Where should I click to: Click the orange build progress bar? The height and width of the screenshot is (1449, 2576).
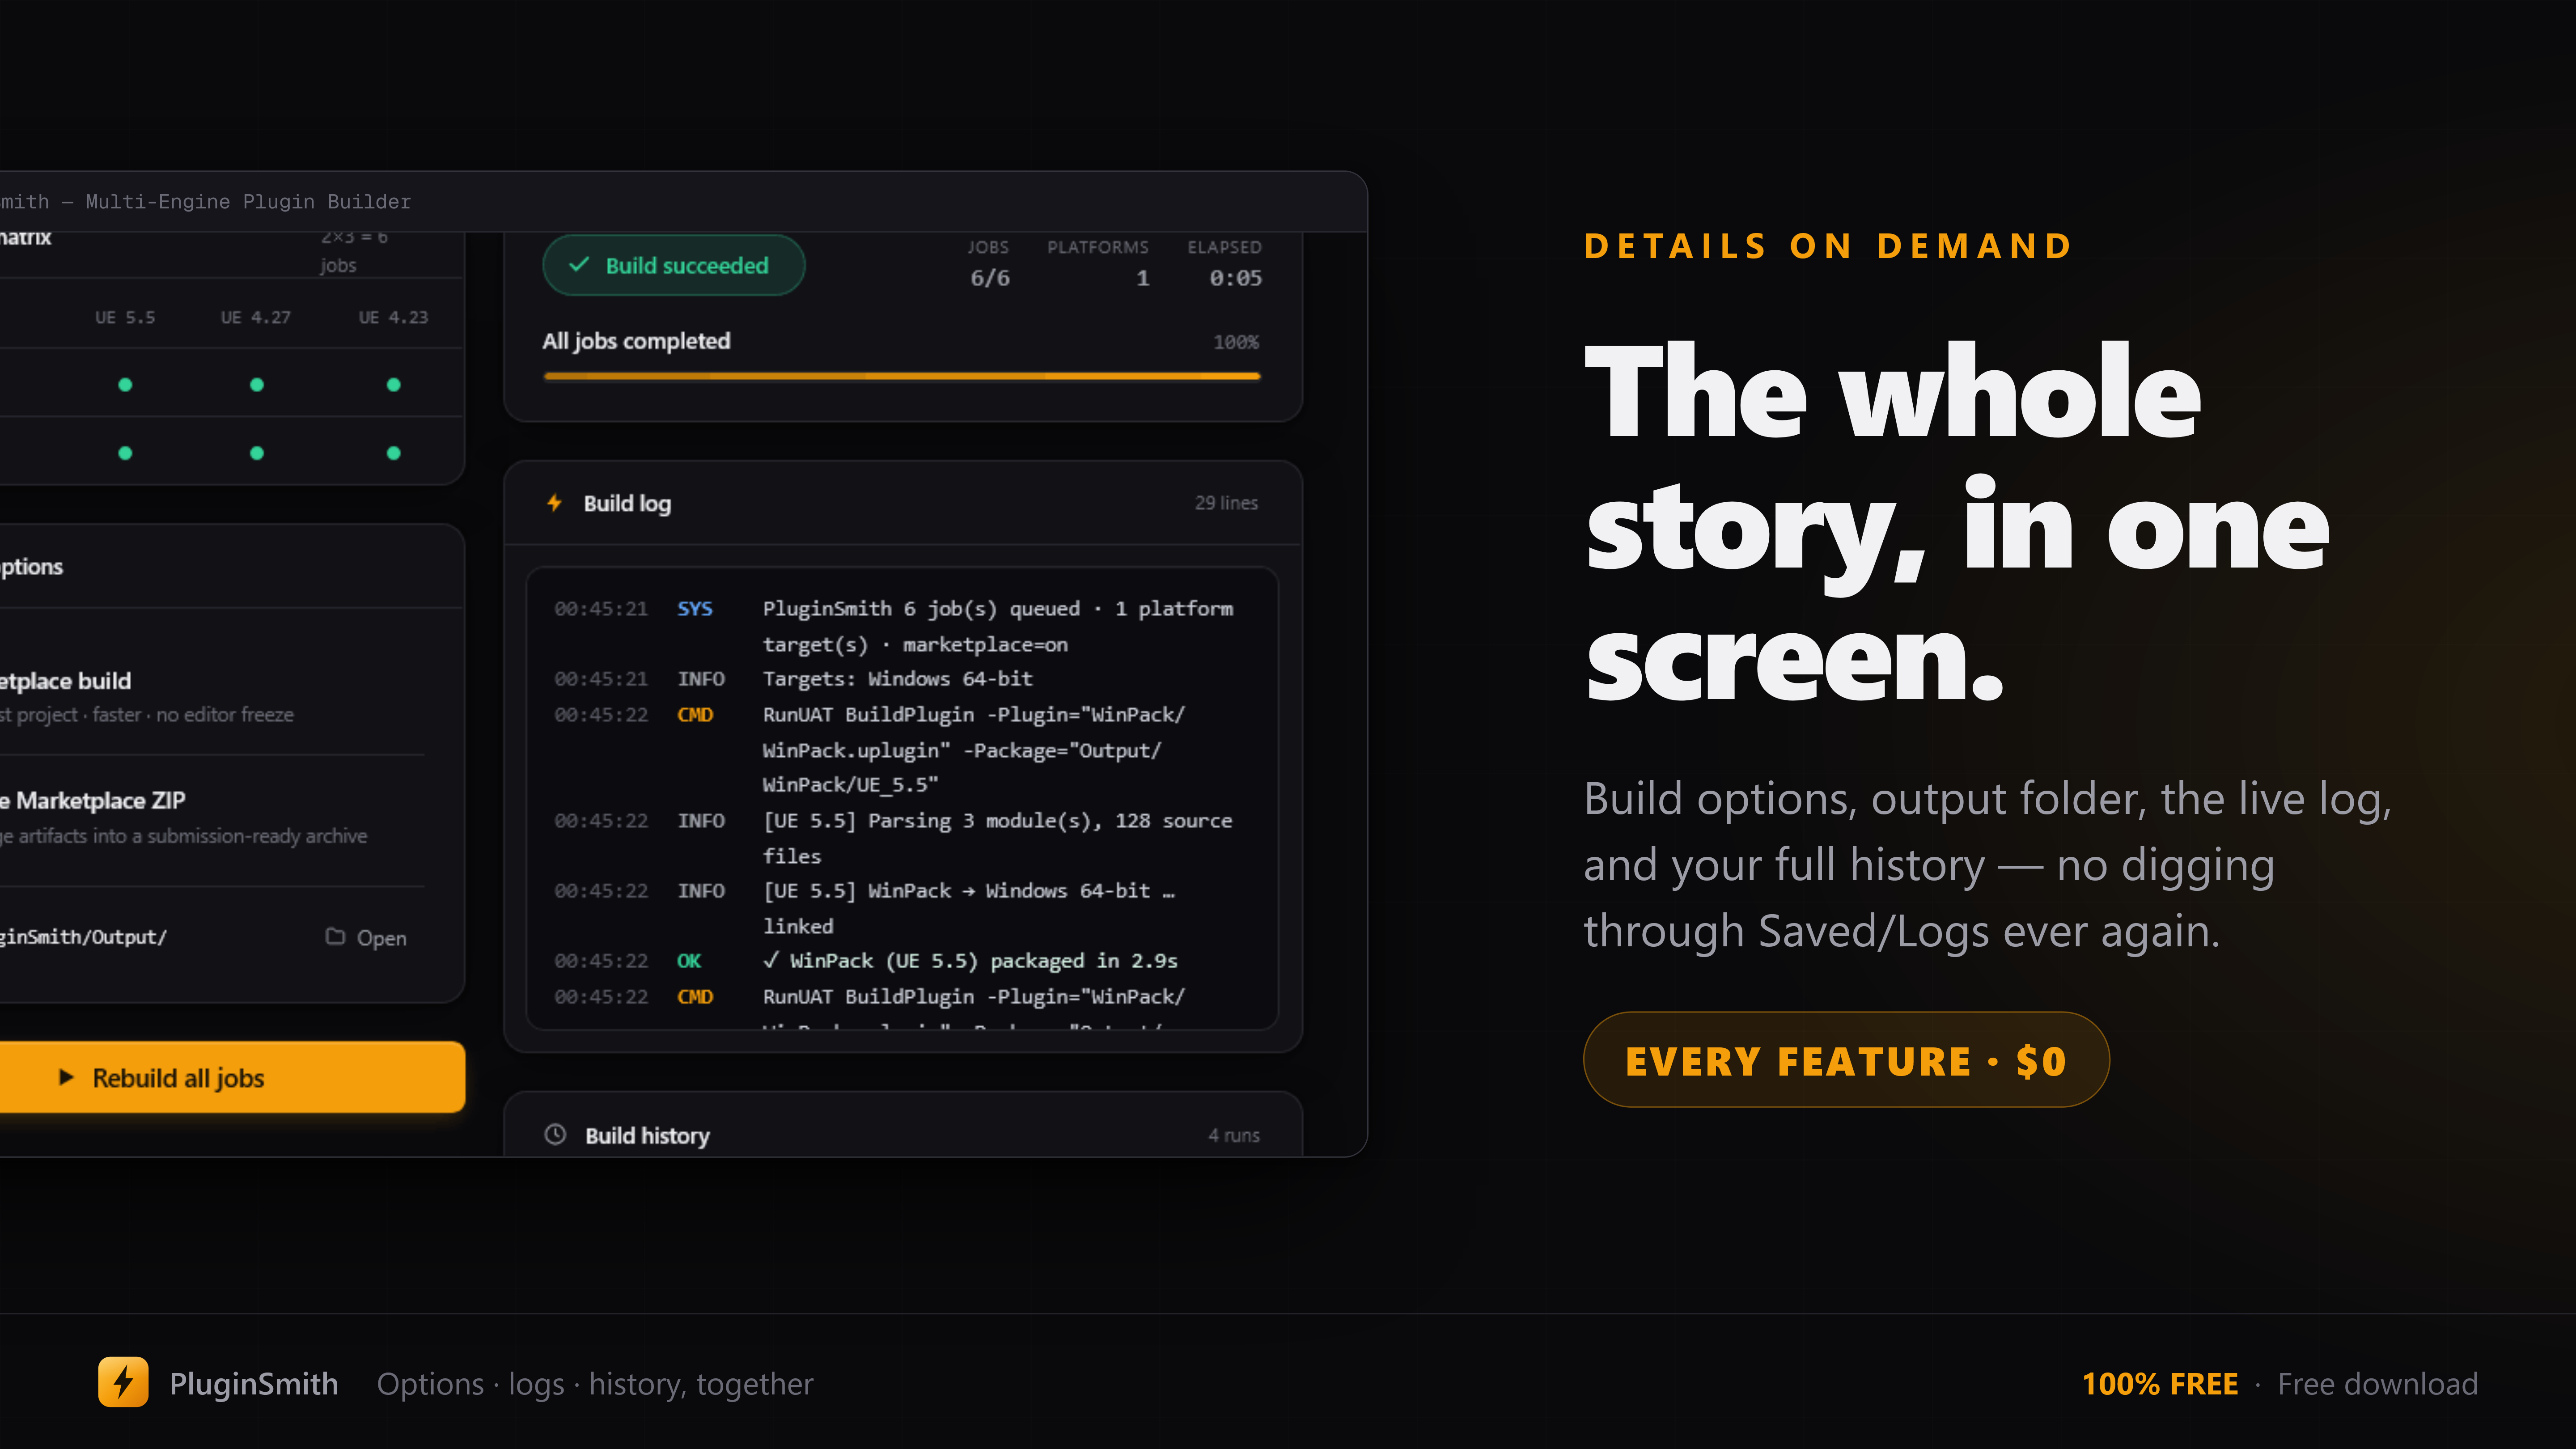(x=902, y=377)
